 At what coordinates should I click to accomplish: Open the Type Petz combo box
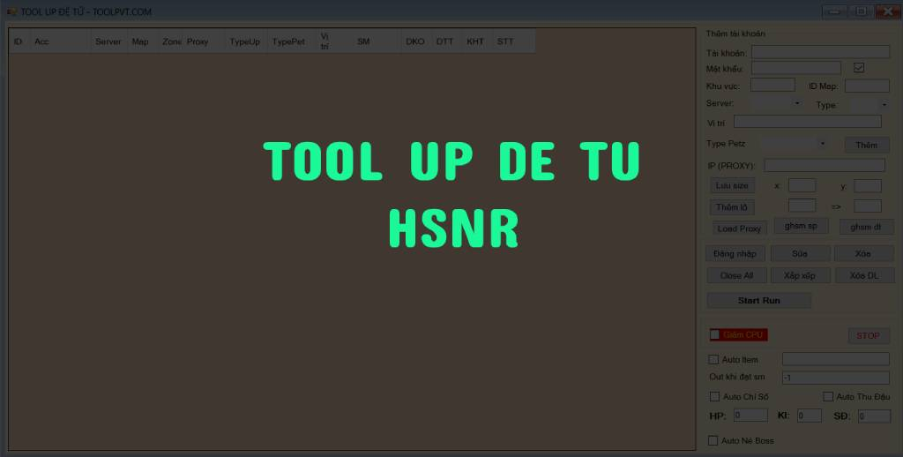click(795, 143)
